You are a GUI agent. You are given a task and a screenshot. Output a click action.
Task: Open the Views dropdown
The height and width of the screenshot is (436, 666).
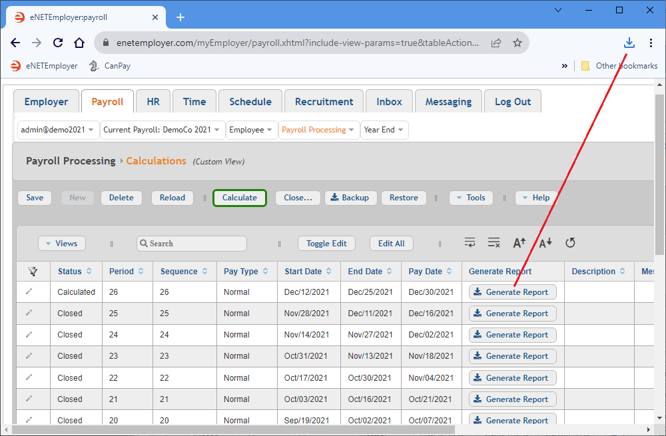(61, 244)
